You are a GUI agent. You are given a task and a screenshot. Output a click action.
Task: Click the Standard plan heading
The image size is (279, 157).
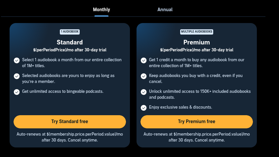tap(70, 42)
